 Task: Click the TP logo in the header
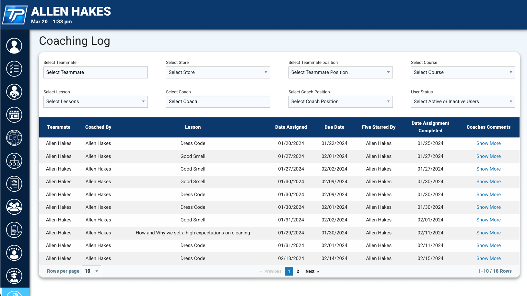coord(15,15)
